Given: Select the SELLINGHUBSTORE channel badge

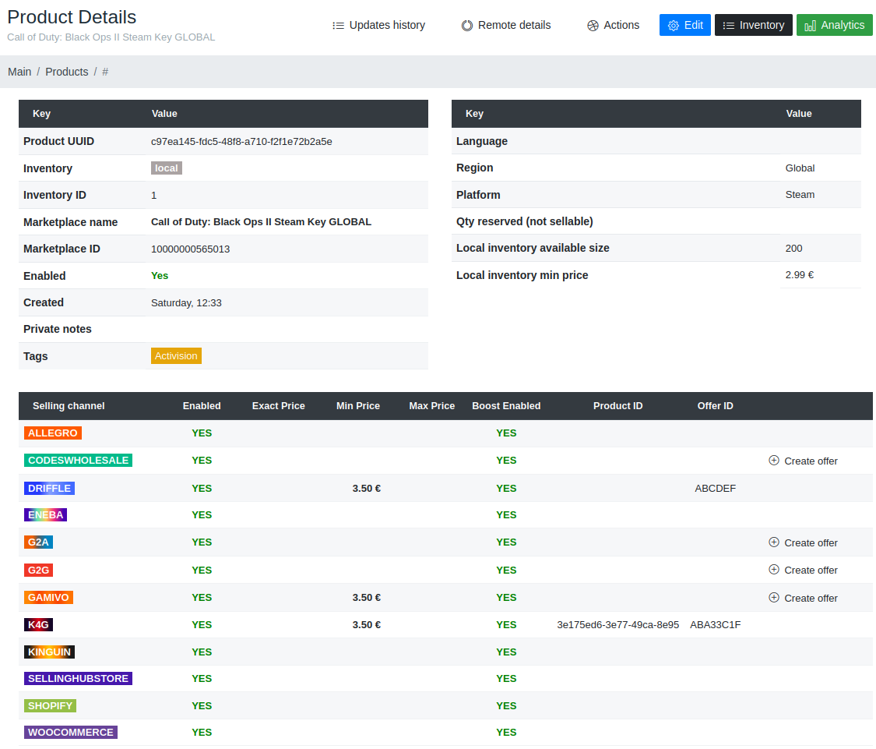Looking at the screenshot, I should click(x=78, y=679).
